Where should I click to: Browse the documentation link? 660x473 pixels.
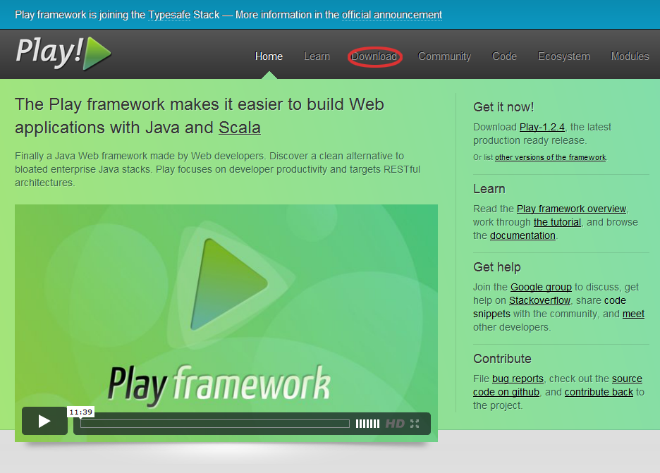pos(522,235)
